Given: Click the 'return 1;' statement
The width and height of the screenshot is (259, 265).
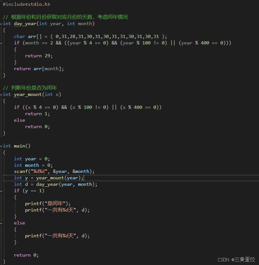Looking at the screenshot, I should (37, 114).
